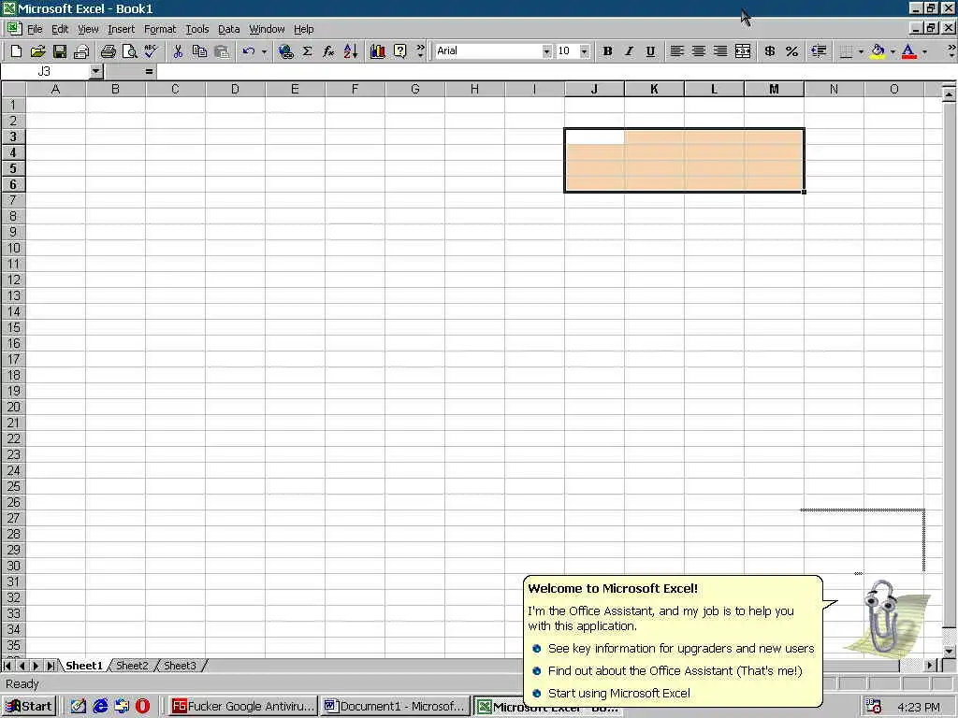Toggle Align Left

pyautogui.click(x=677, y=51)
